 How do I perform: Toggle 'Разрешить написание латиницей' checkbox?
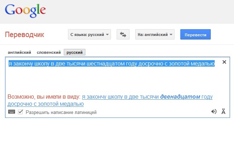pyautogui.click(x=20, y=112)
